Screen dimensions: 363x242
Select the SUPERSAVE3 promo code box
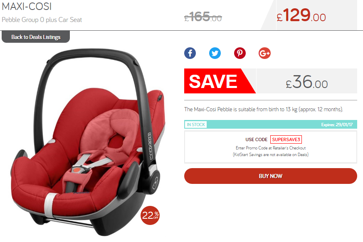coord(286,139)
